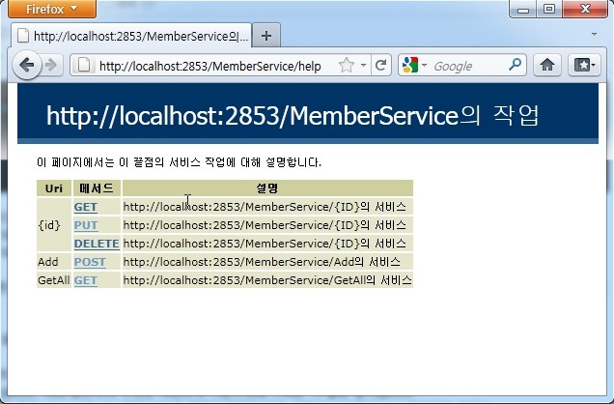Viewport: 614px width, 404px height.
Task: Open the PUT method link
Action: pyautogui.click(x=86, y=225)
